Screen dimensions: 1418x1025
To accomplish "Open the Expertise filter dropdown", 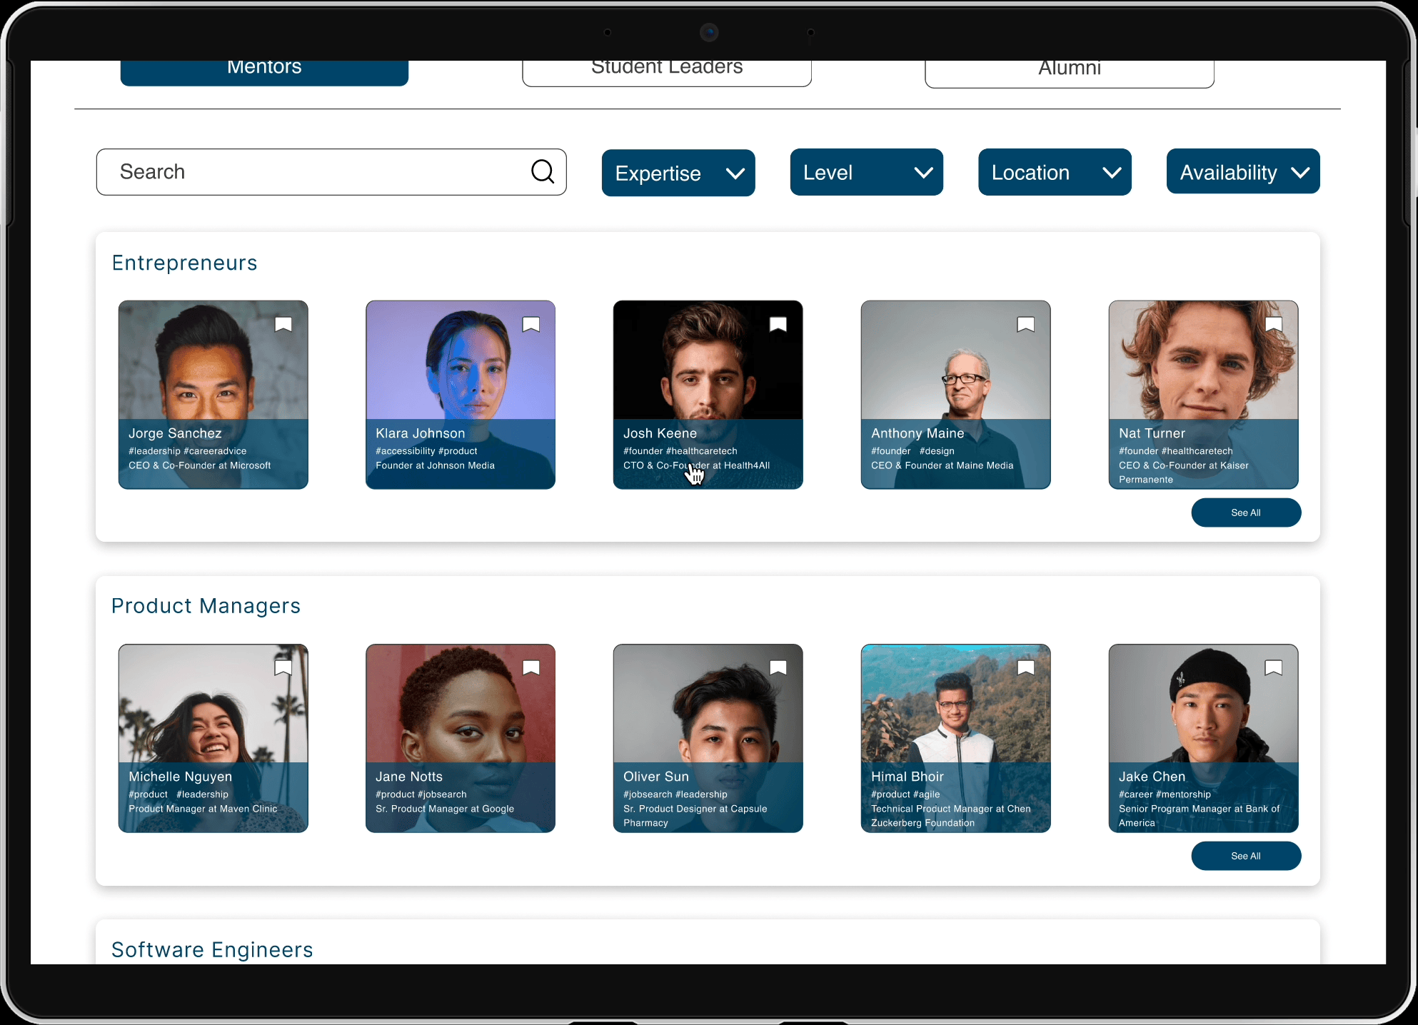I will tap(678, 173).
